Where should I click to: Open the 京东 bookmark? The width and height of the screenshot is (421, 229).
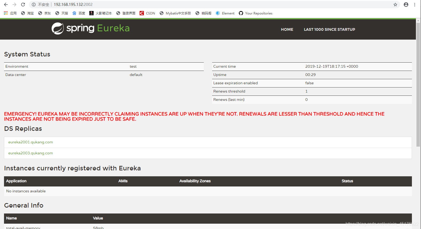(44, 13)
